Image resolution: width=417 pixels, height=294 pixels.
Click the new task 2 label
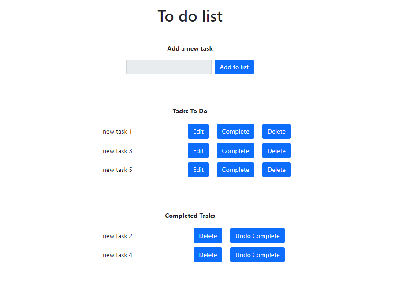tap(117, 235)
